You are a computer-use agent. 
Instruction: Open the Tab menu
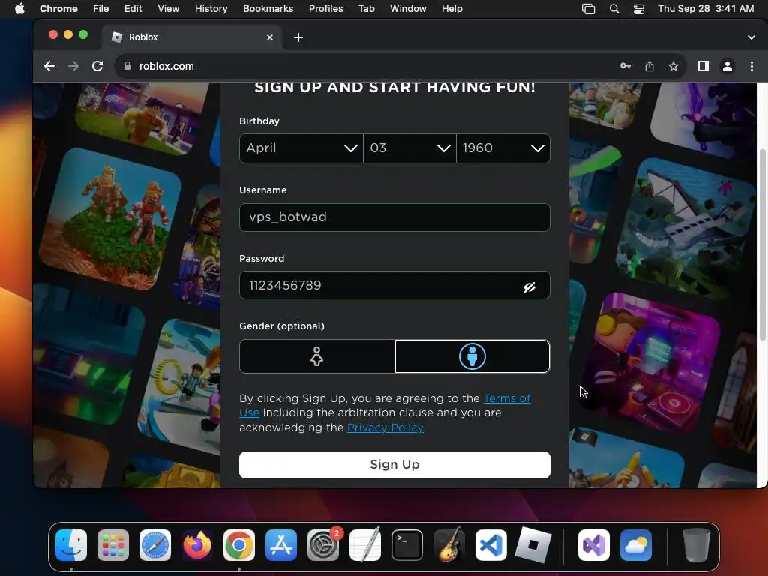click(x=366, y=9)
